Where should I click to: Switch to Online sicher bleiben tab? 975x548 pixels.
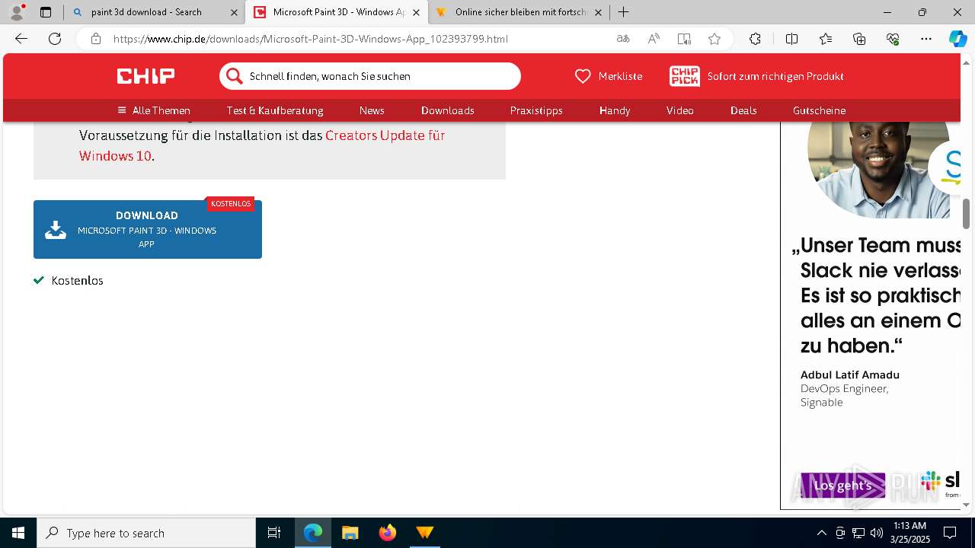[x=519, y=12]
